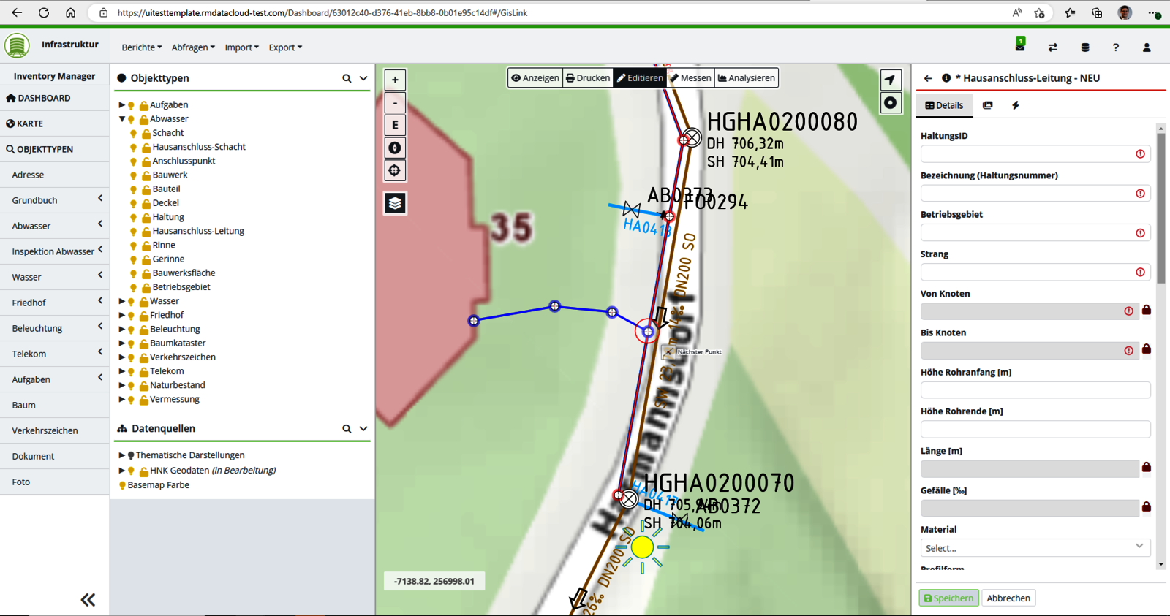Image resolution: width=1170 pixels, height=616 pixels.
Task: Open the Berichte menu
Action: click(x=141, y=47)
